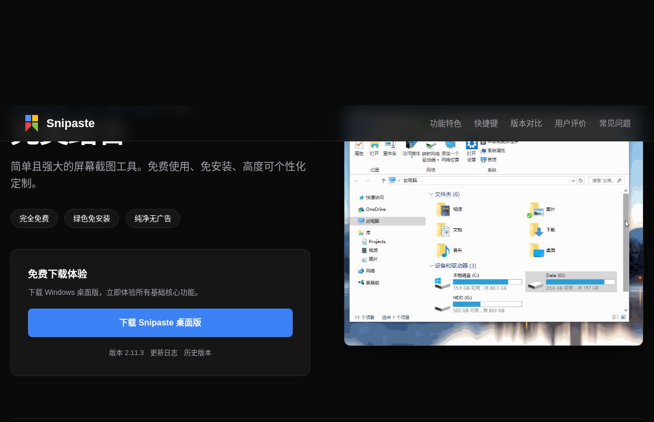Screen dimensions: 654x422
Task: Click the Snipaste brand name text
Action: click(71, 123)
